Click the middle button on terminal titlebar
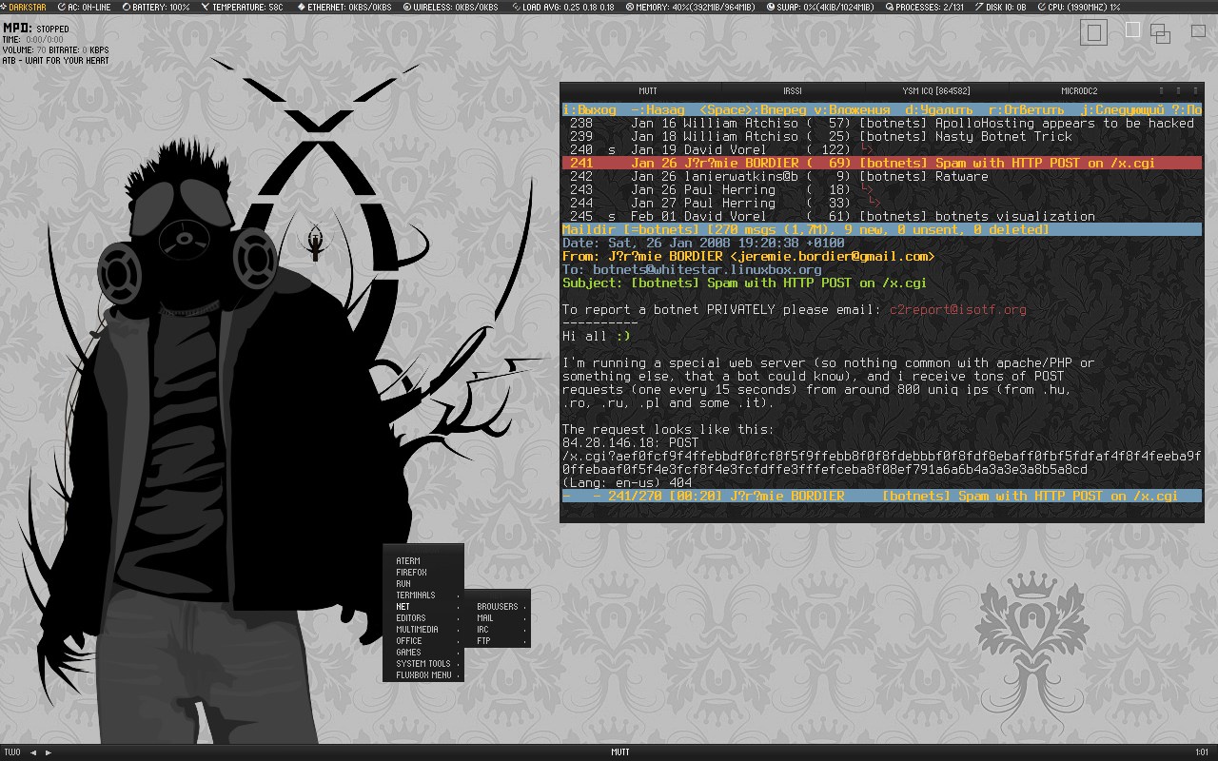1218x761 pixels. click(1178, 91)
